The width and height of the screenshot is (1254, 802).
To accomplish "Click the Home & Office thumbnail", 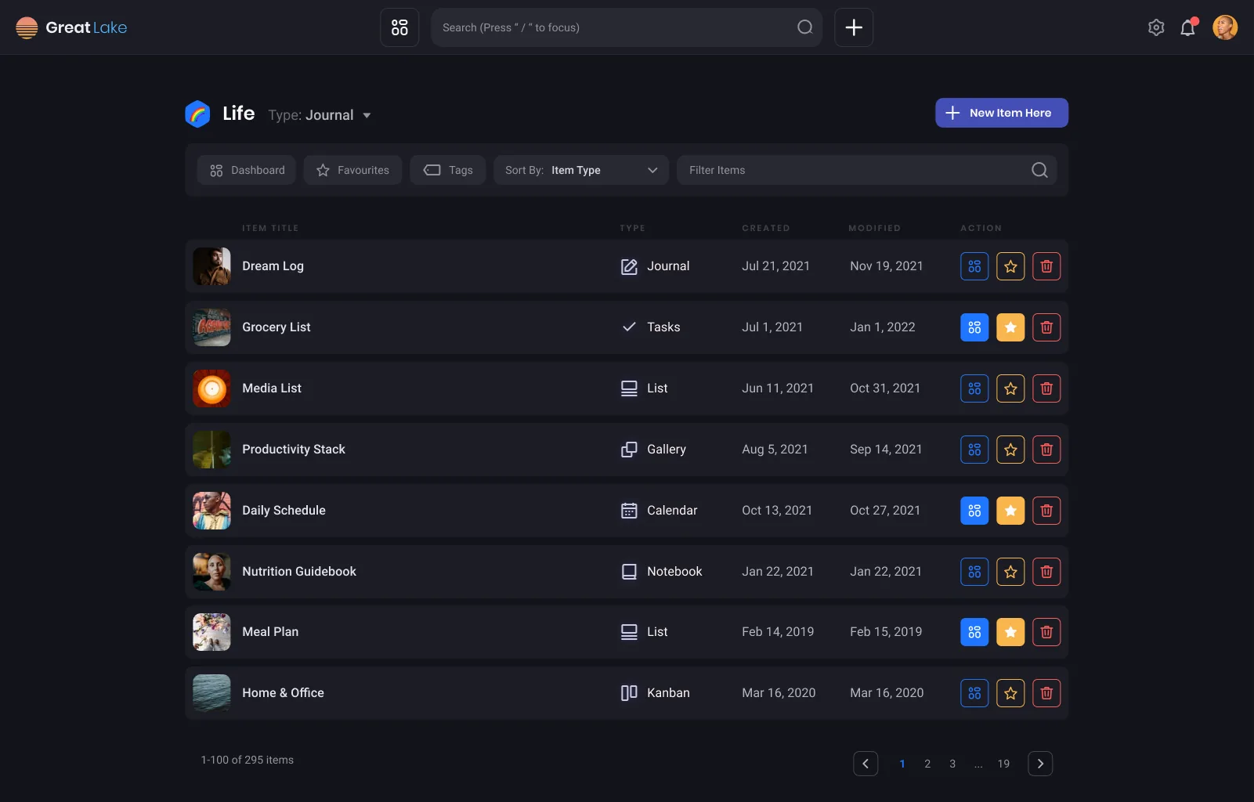I will click(x=211, y=693).
